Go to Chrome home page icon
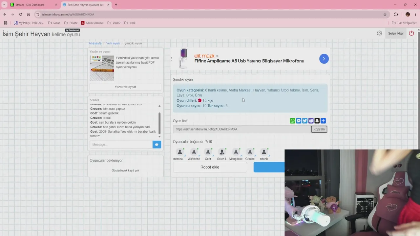This screenshot has width=420, height=236. coord(29,14)
